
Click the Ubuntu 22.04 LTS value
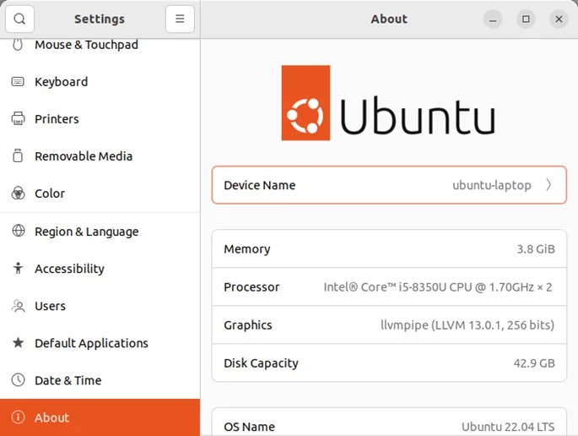pos(508,427)
